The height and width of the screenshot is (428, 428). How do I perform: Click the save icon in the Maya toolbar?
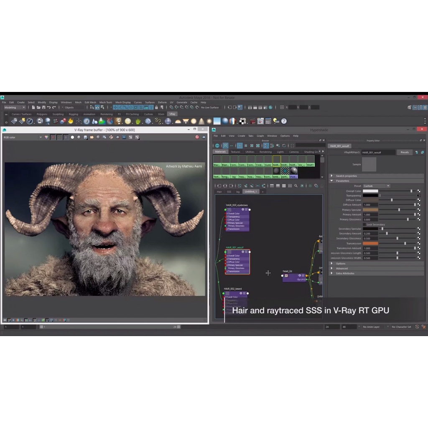click(43, 107)
